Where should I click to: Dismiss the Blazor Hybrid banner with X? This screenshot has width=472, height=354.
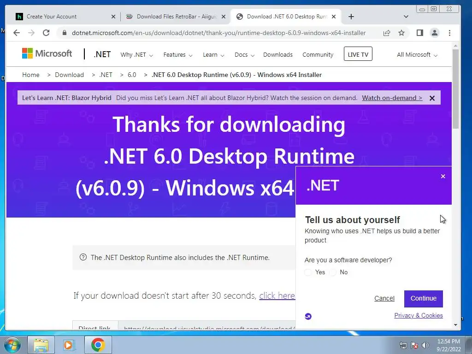pyautogui.click(x=432, y=98)
